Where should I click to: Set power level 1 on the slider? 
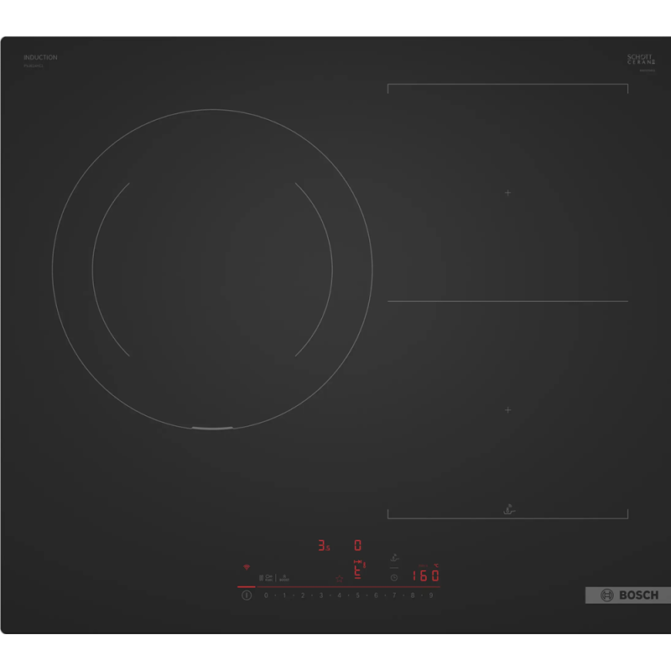click(284, 596)
